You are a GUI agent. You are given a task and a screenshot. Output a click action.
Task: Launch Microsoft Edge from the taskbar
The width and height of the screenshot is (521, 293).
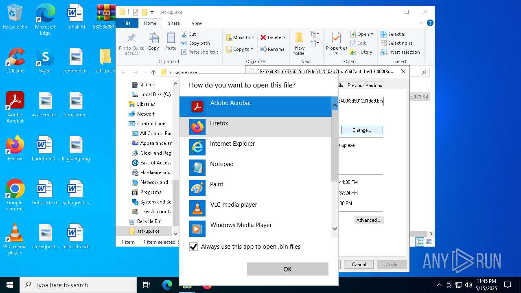point(167,285)
